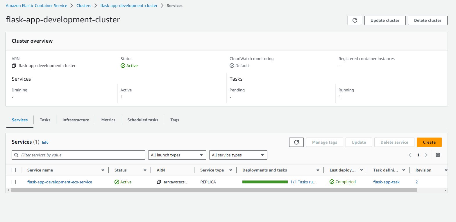Viewport: 456px width, 222px height.
Task: Switch to the Services tab
Action: tap(20, 120)
